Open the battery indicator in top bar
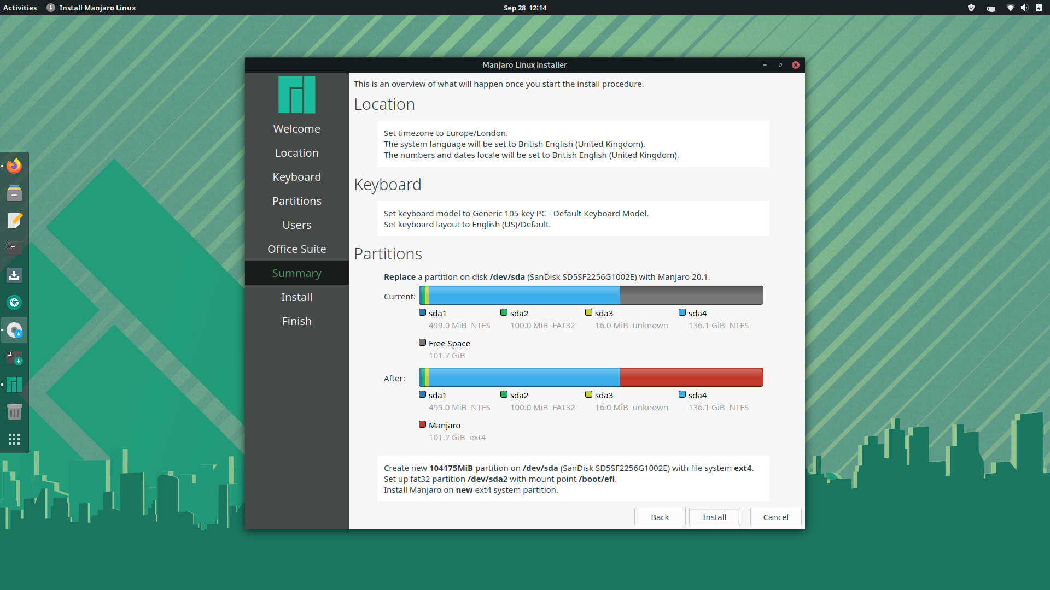Image resolution: width=1050 pixels, height=590 pixels. [1039, 8]
